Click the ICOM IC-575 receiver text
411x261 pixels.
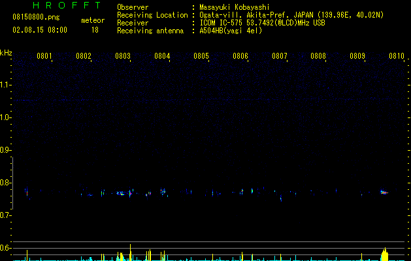click(x=262, y=23)
